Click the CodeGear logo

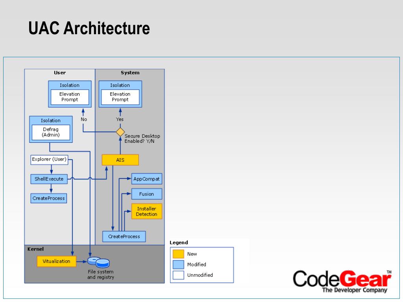point(342,281)
